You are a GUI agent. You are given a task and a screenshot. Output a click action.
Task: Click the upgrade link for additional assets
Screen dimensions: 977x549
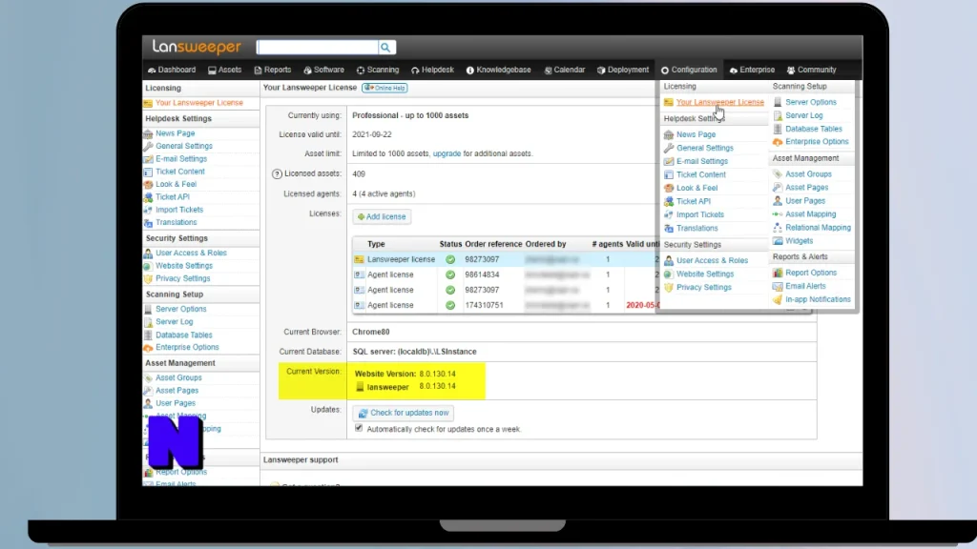[x=447, y=153]
